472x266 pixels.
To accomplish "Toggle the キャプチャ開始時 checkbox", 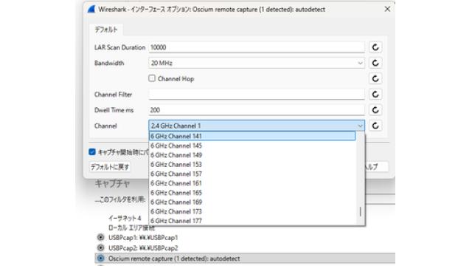I will (92, 152).
